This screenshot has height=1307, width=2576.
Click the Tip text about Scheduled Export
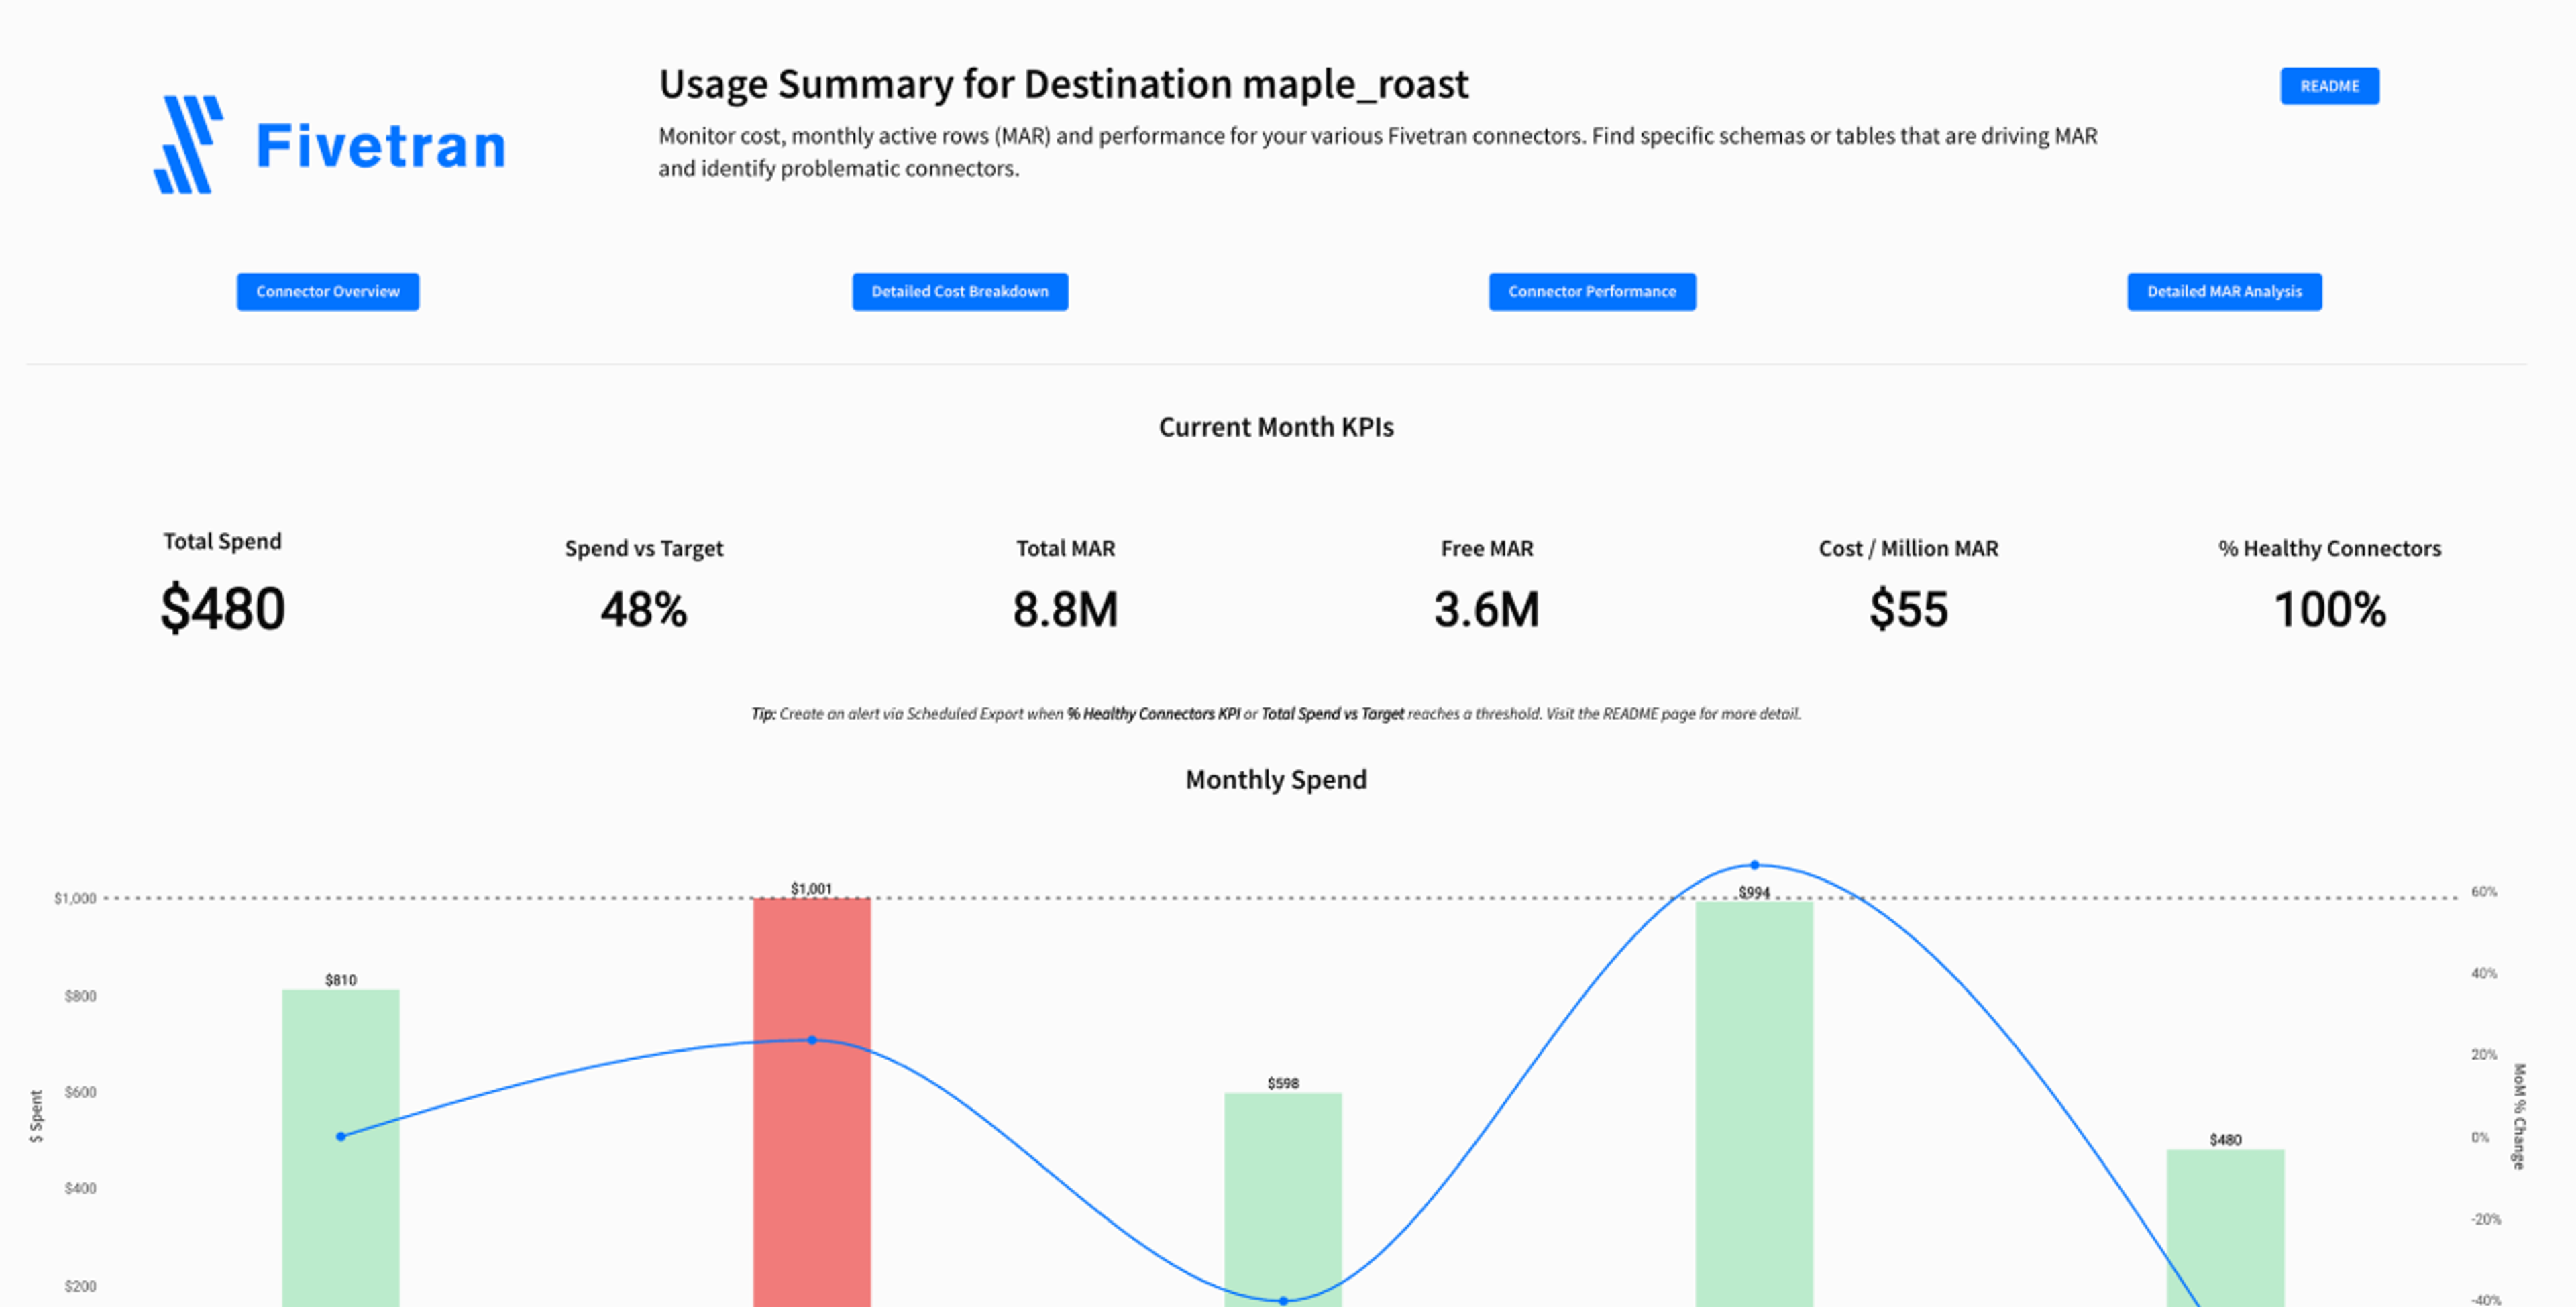point(1276,713)
